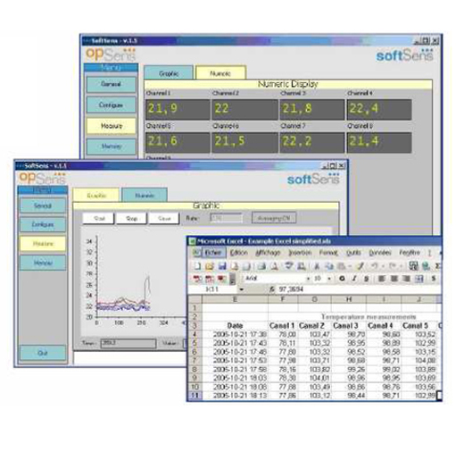Click the AutoSum sigma icon in Excel

click(438, 266)
